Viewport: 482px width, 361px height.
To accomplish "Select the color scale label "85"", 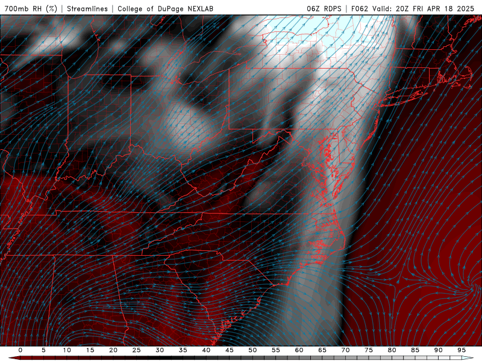I will (415, 350).
